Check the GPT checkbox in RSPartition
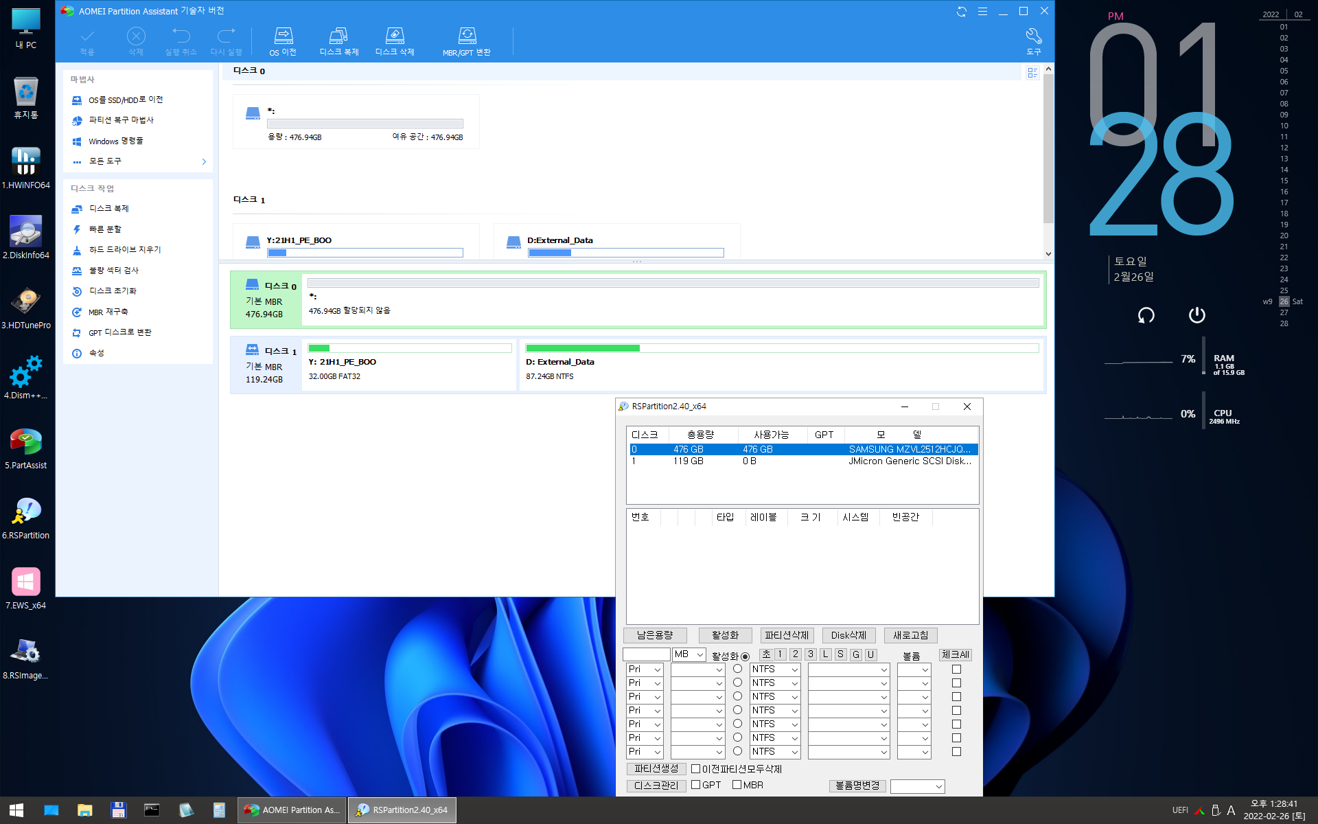 [x=695, y=785]
